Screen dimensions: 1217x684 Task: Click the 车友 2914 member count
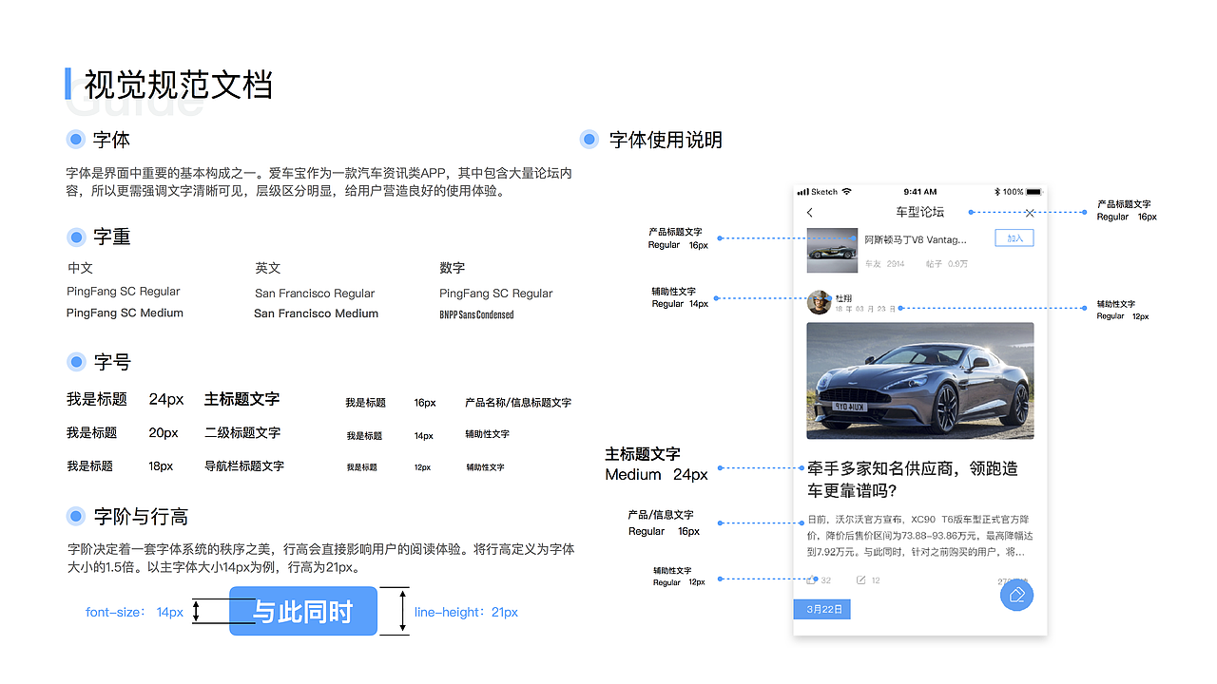pyautogui.click(x=884, y=264)
